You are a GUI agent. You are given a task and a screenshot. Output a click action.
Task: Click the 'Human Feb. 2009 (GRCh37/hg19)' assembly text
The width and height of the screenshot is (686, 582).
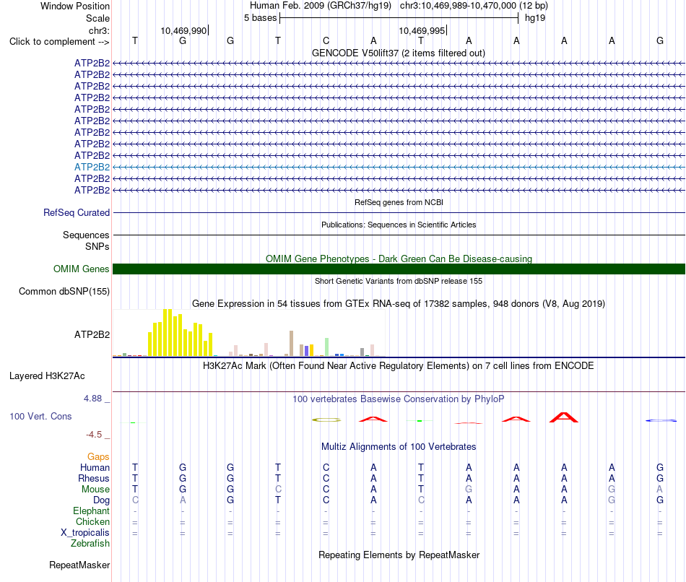coord(322,6)
